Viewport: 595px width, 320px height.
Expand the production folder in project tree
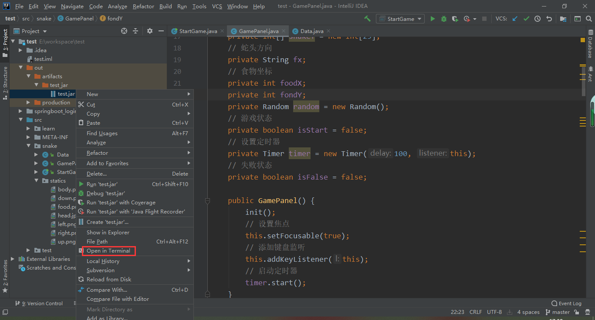pos(28,103)
